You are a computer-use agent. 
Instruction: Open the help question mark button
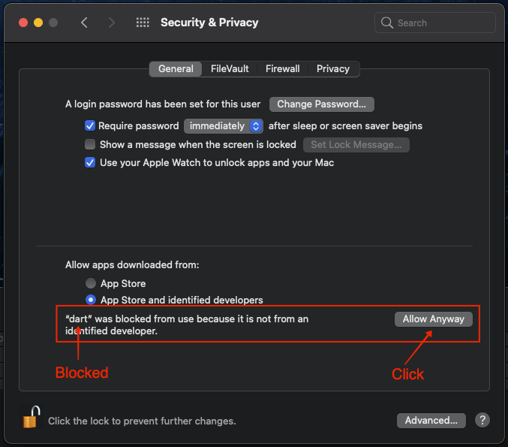(x=482, y=420)
